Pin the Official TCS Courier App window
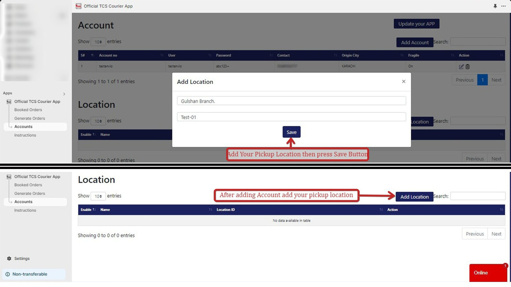511x287 pixels. coord(495,6)
